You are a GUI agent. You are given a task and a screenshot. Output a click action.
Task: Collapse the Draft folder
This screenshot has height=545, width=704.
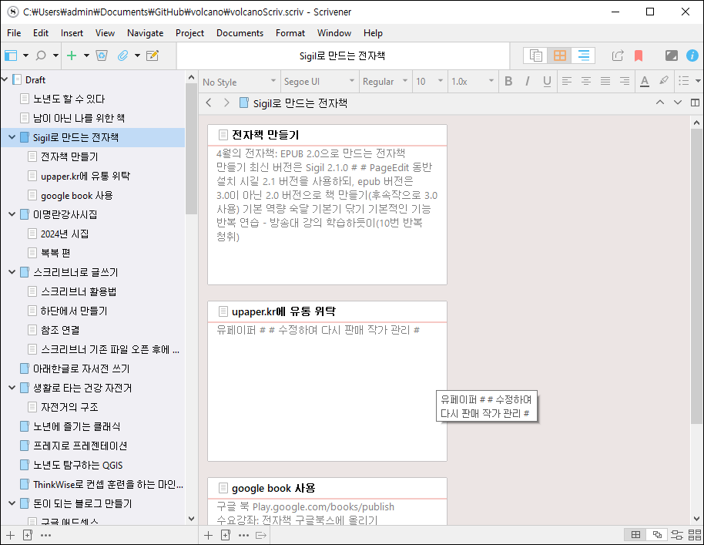(x=5, y=79)
